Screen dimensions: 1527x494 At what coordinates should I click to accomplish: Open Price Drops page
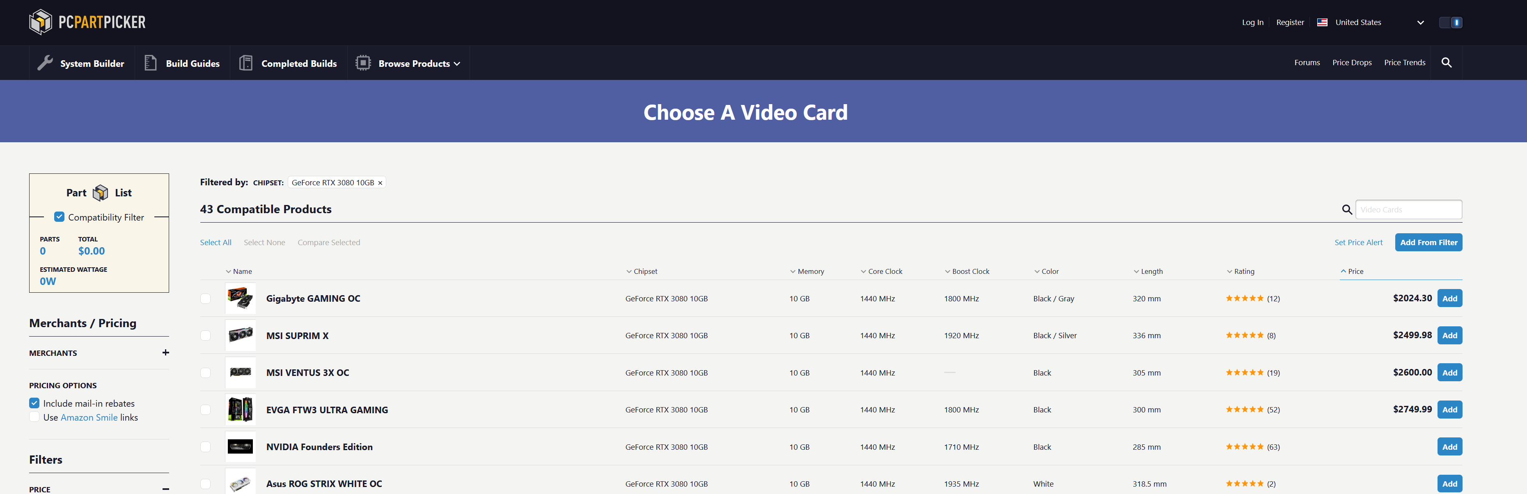click(x=1352, y=63)
